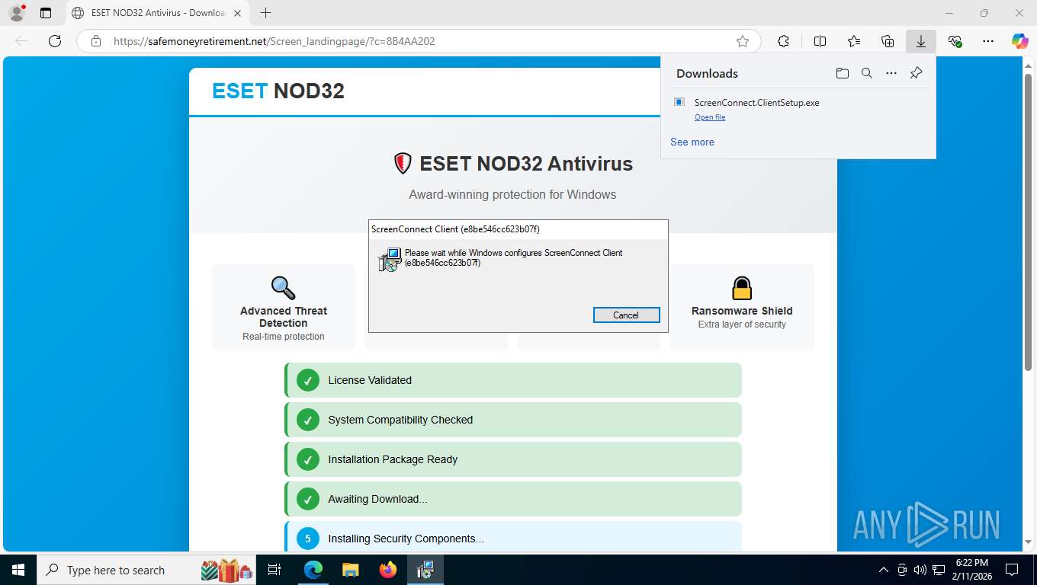
Task: Open the Collections icon
Action: pyautogui.click(x=888, y=41)
